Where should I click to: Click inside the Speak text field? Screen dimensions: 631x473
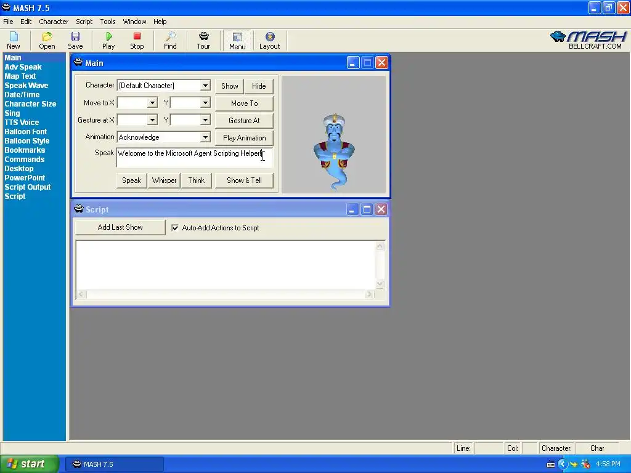tap(194, 158)
